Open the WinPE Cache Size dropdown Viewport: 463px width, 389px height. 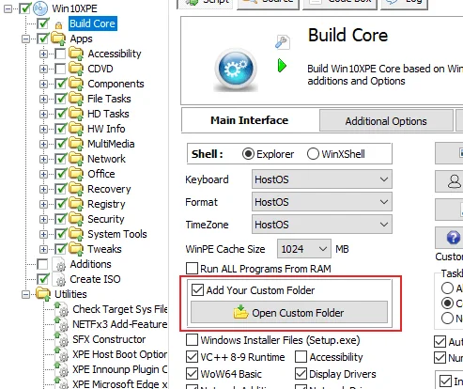304,249
